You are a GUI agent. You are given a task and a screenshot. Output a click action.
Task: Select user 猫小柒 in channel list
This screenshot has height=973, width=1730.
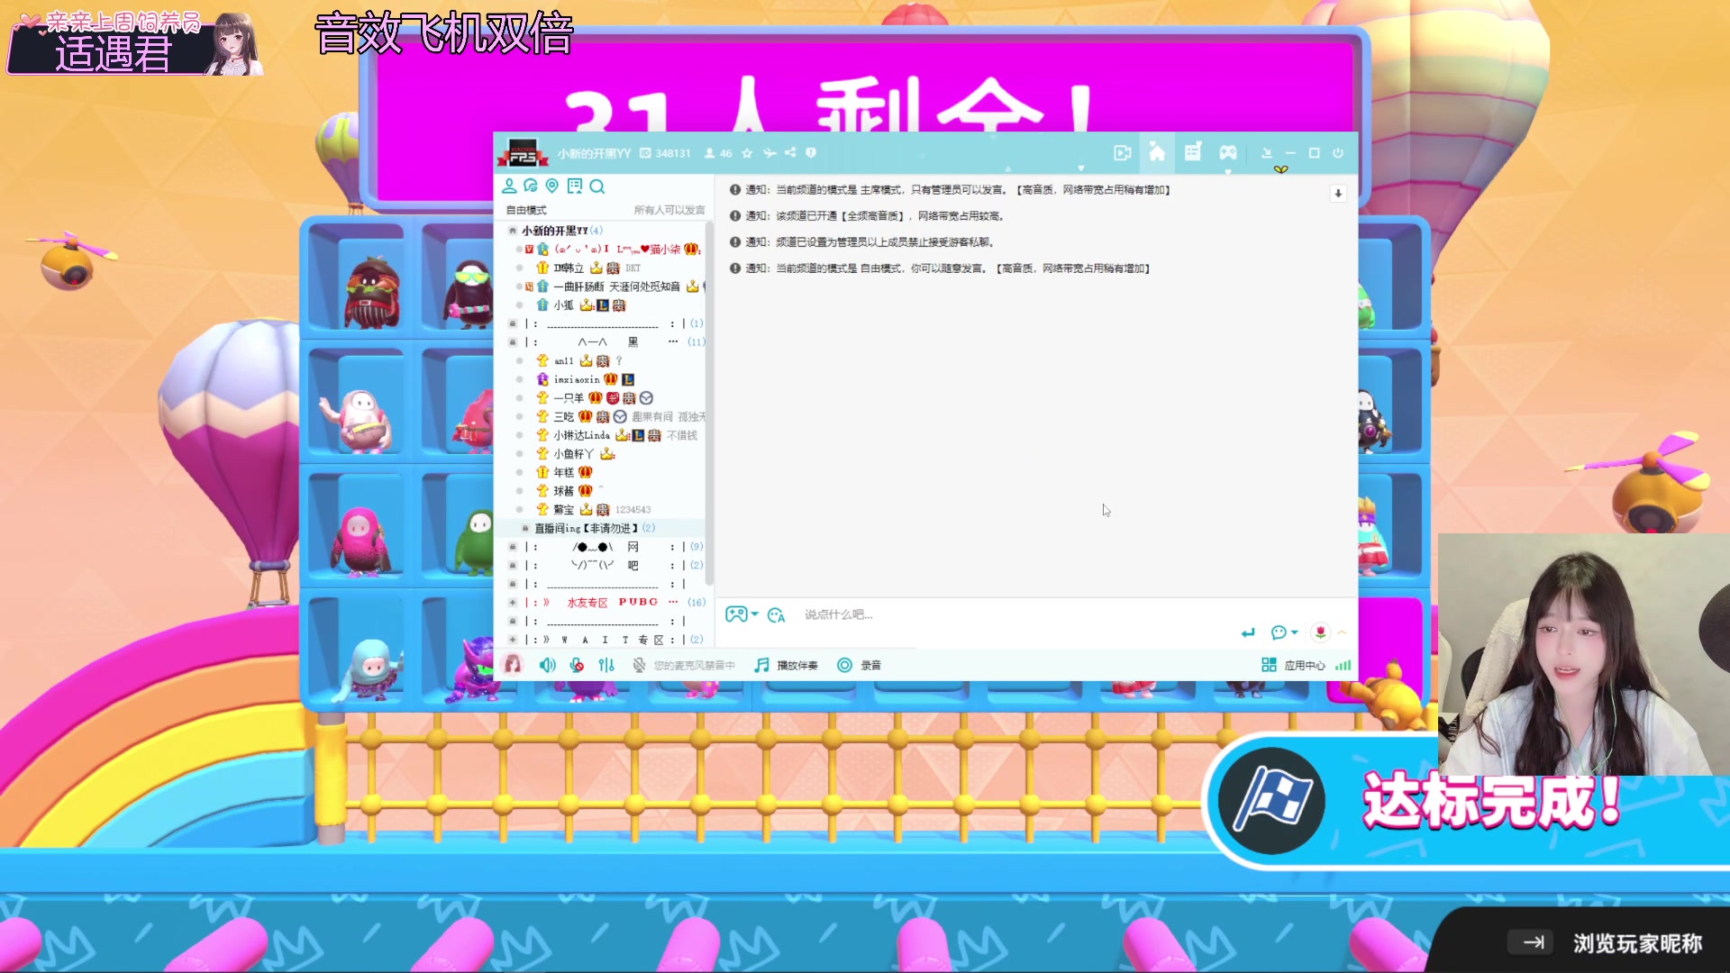pyautogui.click(x=627, y=249)
